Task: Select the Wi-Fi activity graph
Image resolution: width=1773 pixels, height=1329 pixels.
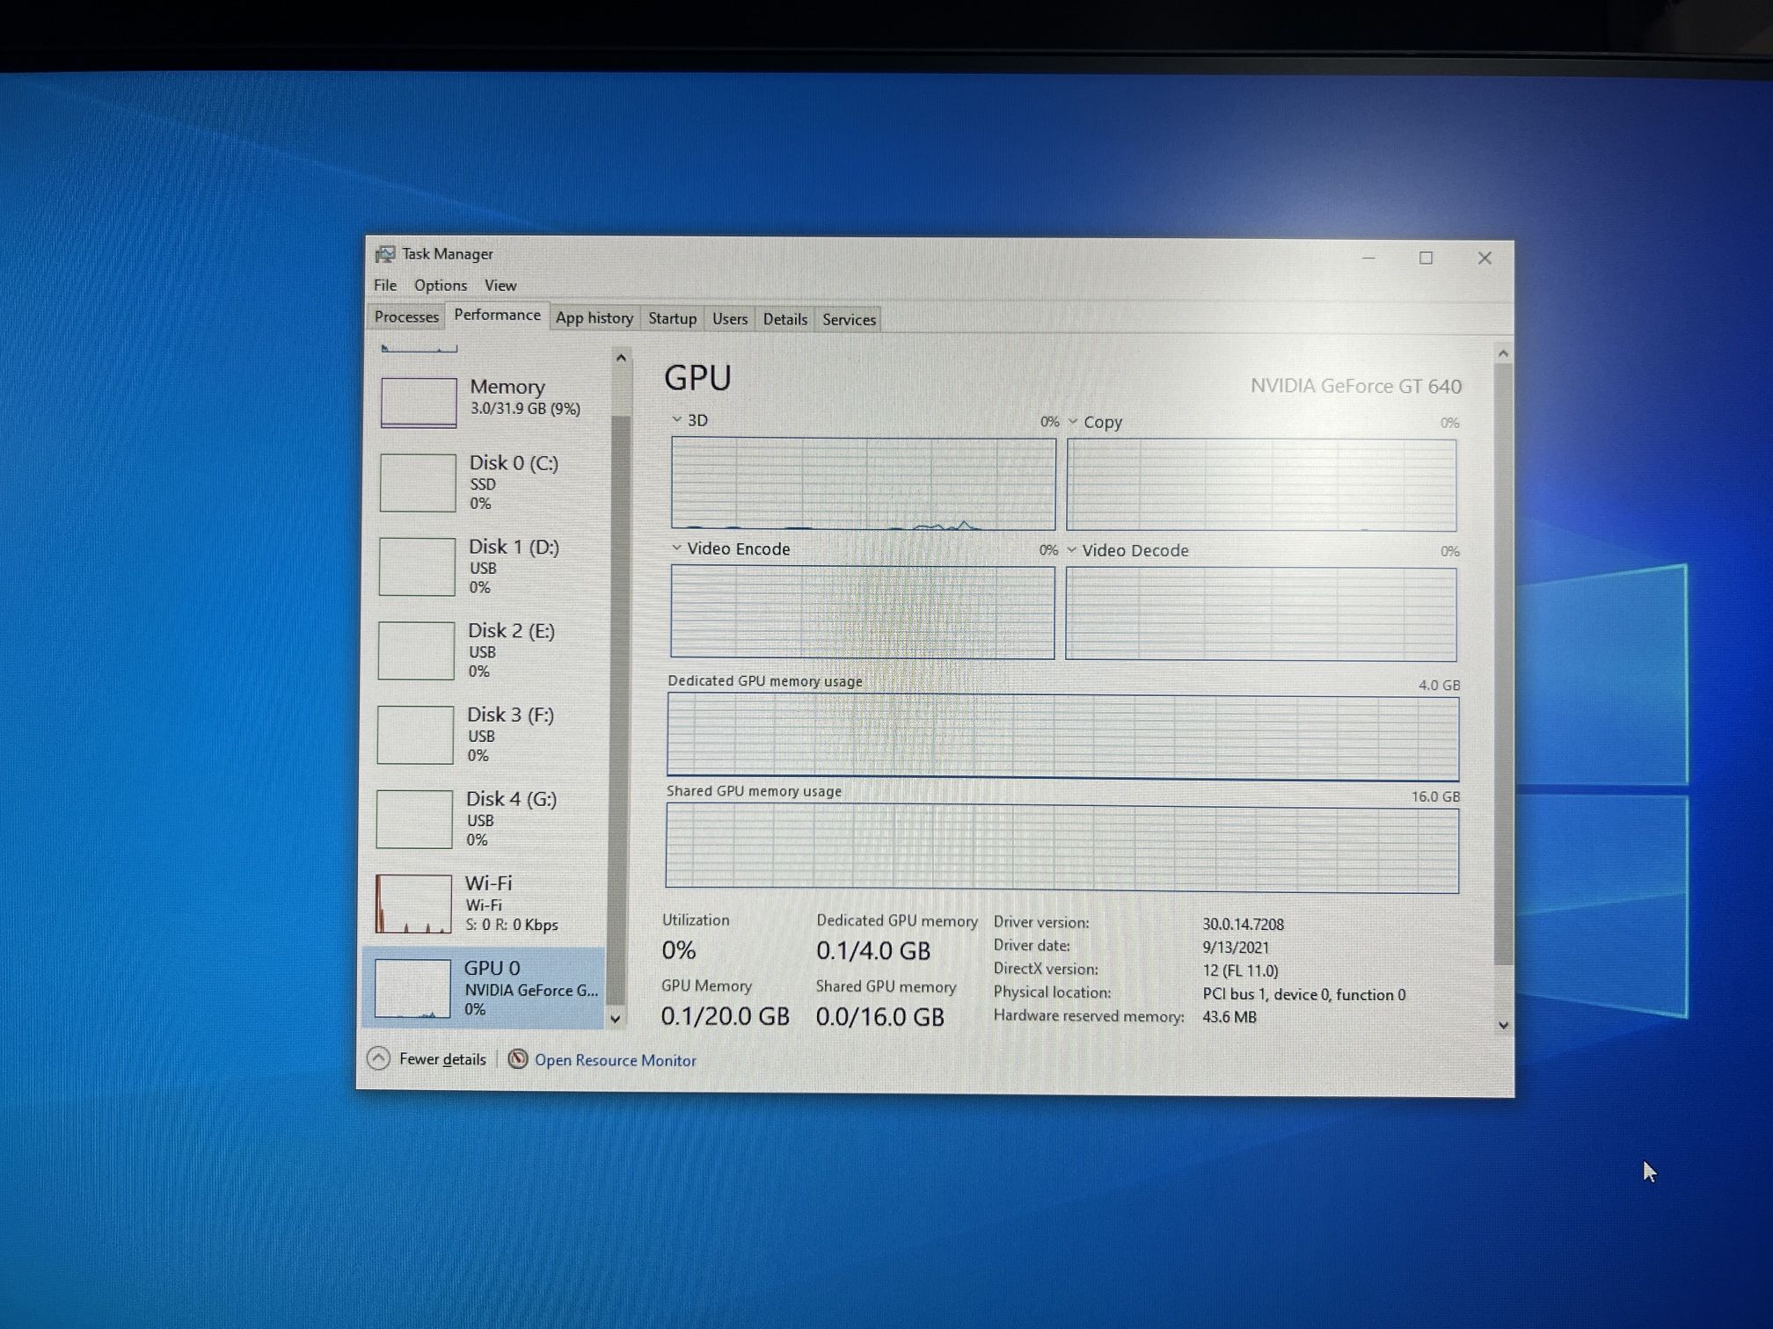Action: pyautogui.click(x=413, y=903)
